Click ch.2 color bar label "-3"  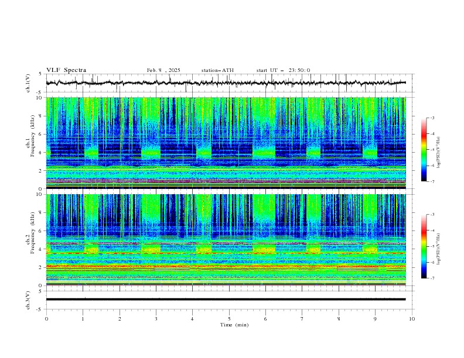click(x=432, y=215)
